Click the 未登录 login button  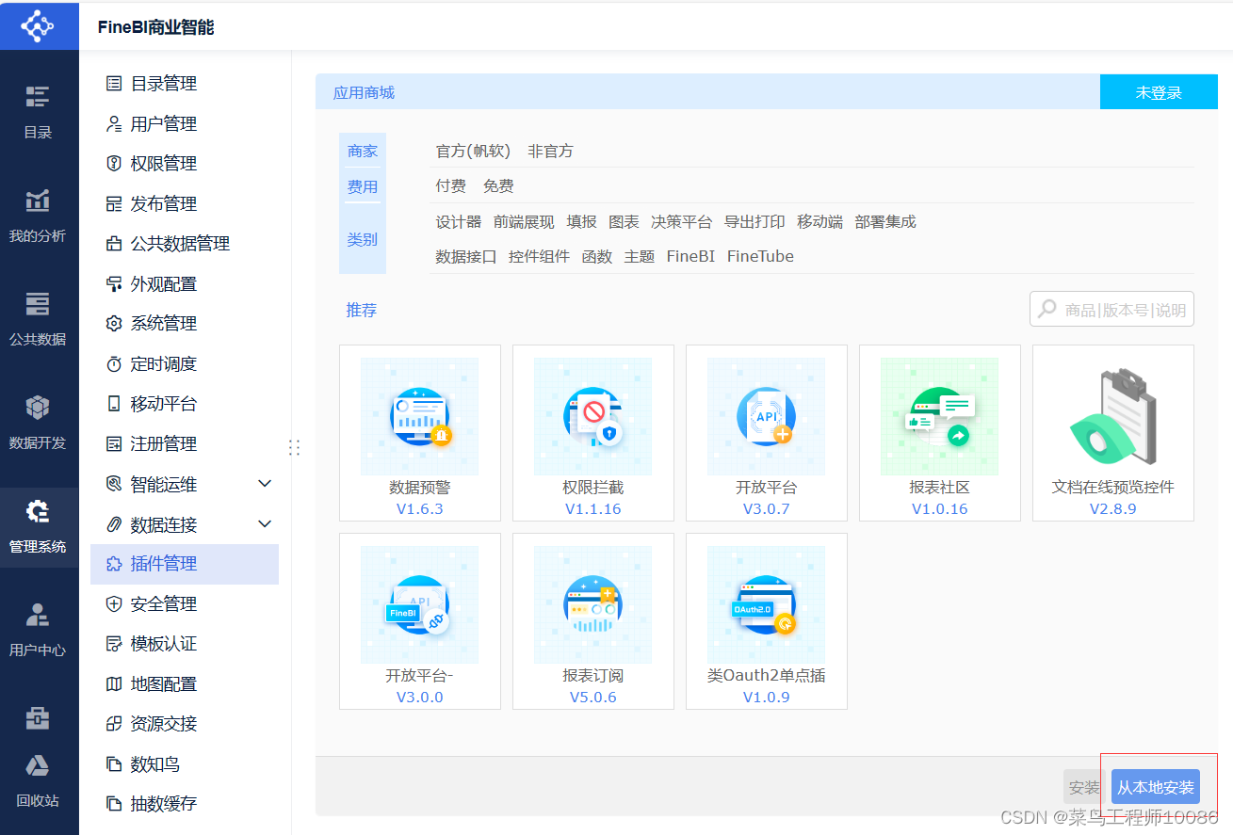[1159, 92]
